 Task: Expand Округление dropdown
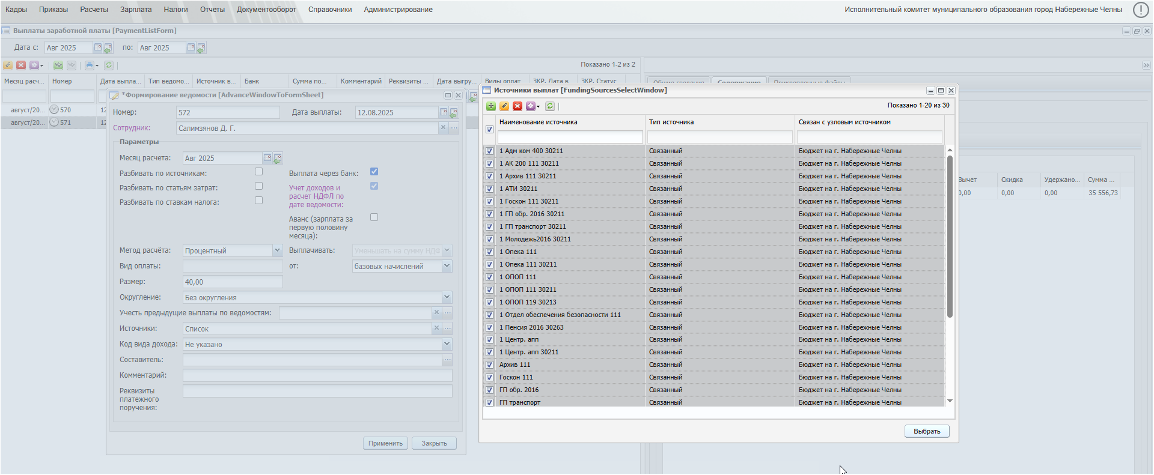pos(447,297)
